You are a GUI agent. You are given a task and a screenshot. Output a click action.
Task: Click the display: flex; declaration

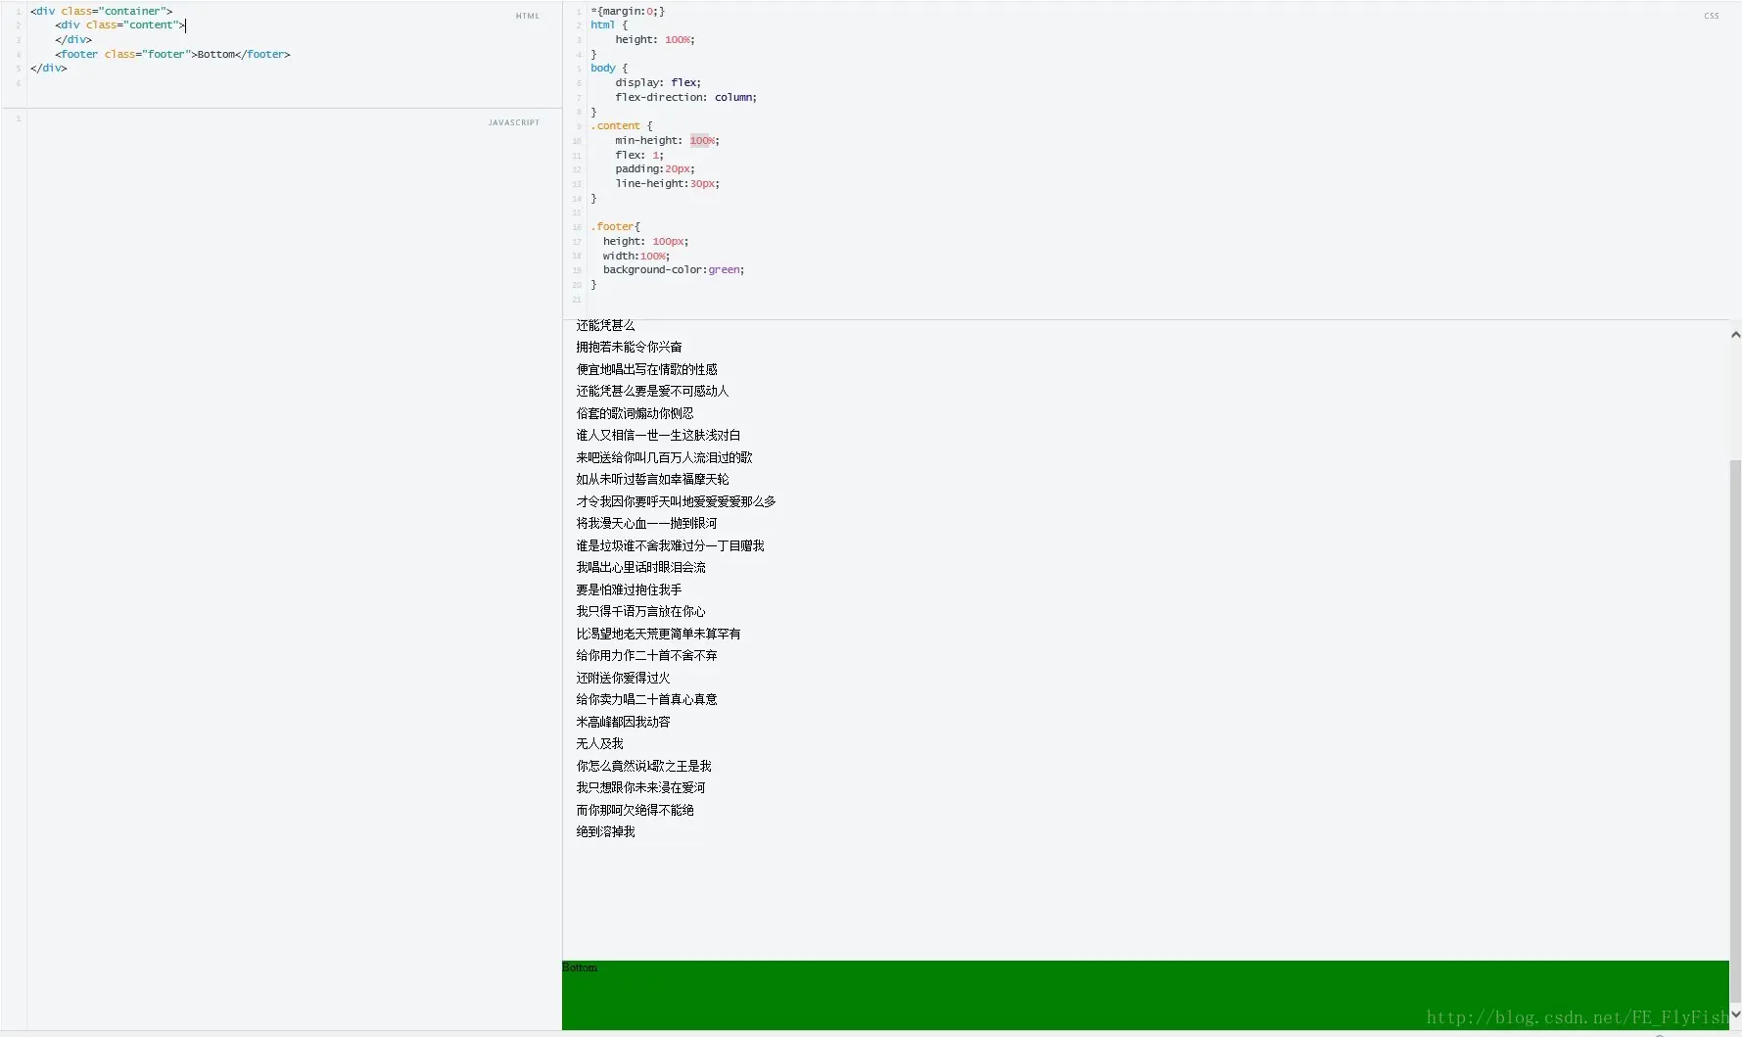click(658, 82)
